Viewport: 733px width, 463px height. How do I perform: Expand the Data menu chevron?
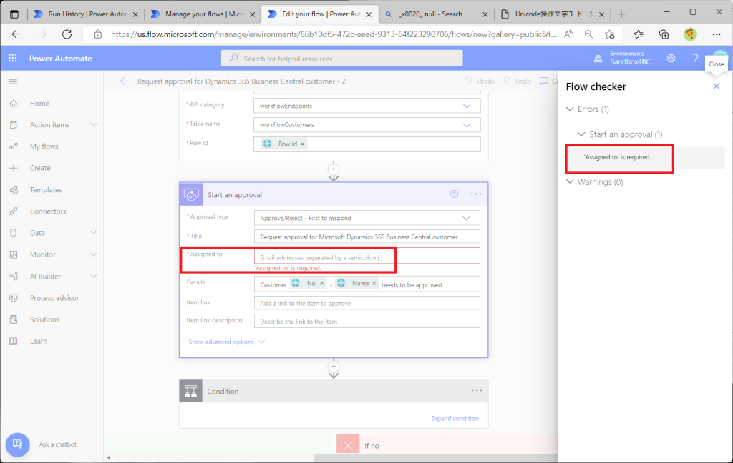pos(94,232)
